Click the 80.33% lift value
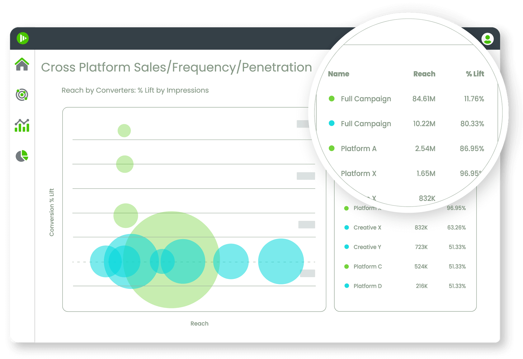 (472, 124)
